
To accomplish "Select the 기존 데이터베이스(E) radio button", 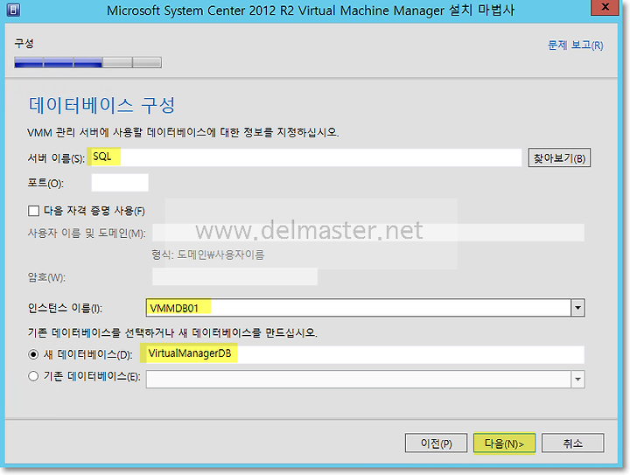I will pos(33,376).
